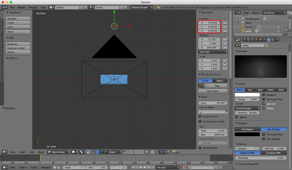
Task: Click the Camera icon in outliner
Action: pos(243,27)
